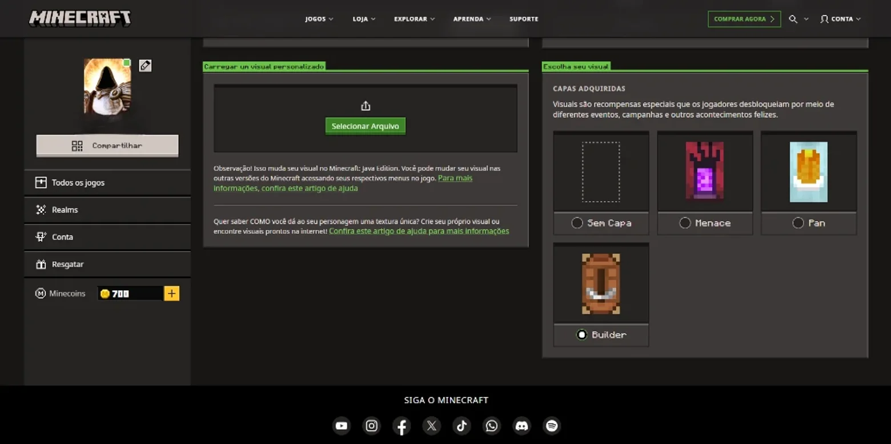The height and width of the screenshot is (444, 891).
Task: Go to Realms in the sidebar
Action: click(x=107, y=210)
